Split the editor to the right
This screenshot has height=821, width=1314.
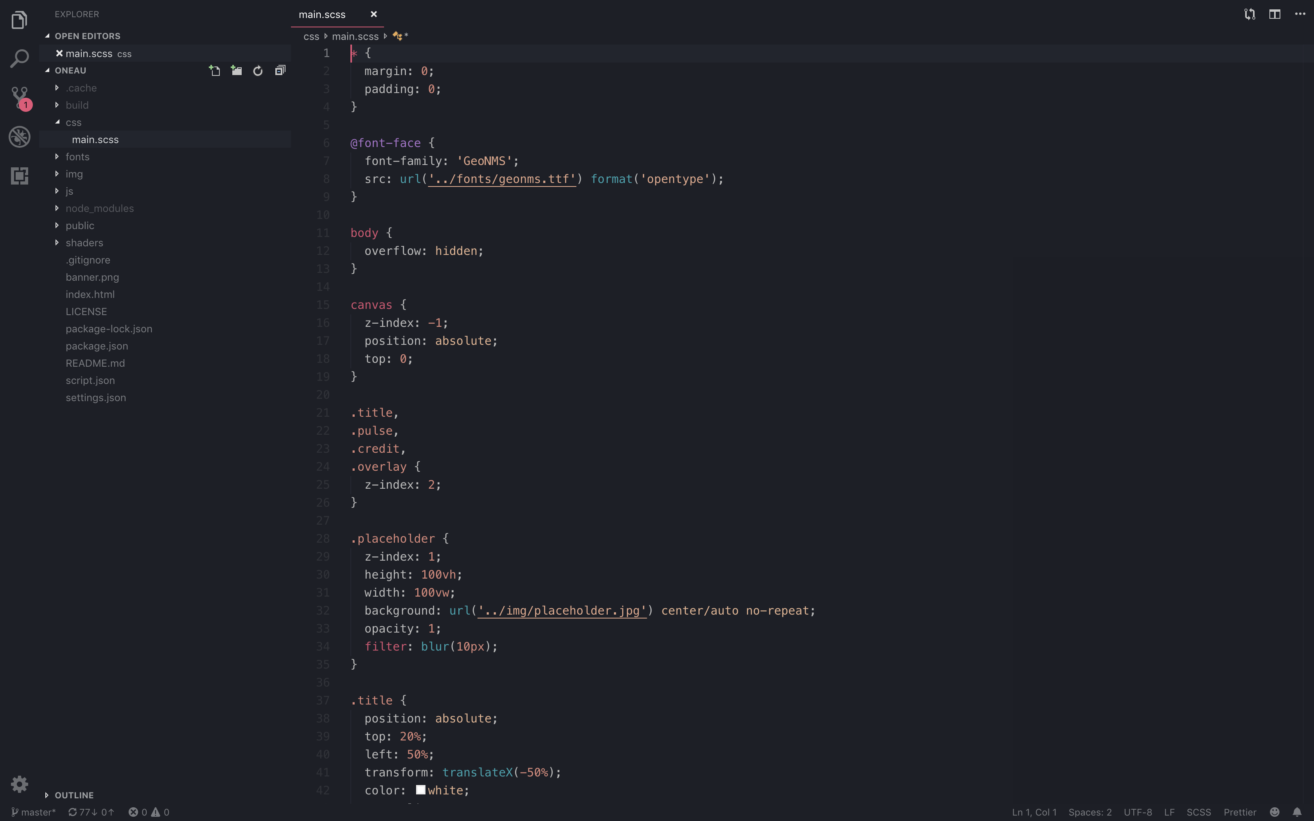[x=1275, y=14]
